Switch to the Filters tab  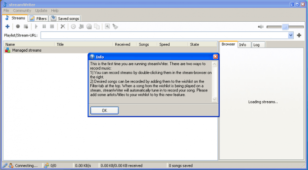38,18
